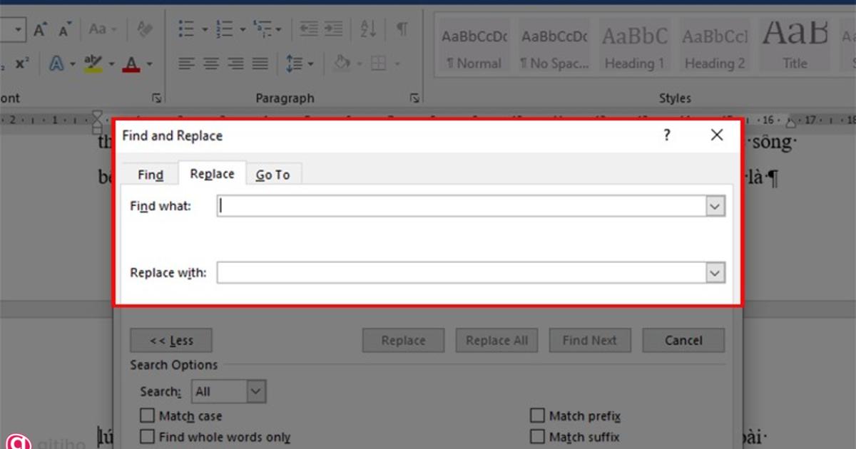856x449 pixels.
Task: Click the Replace All button
Action: [497, 341]
